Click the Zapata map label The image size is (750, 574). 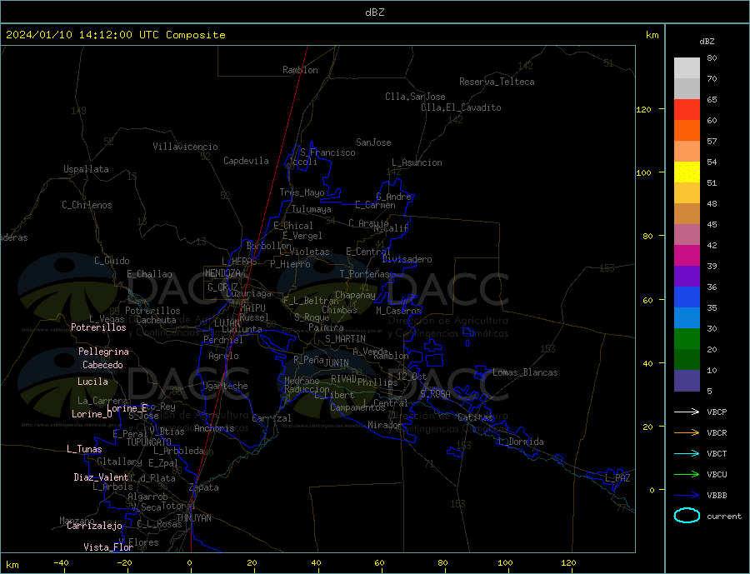pyautogui.click(x=204, y=487)
